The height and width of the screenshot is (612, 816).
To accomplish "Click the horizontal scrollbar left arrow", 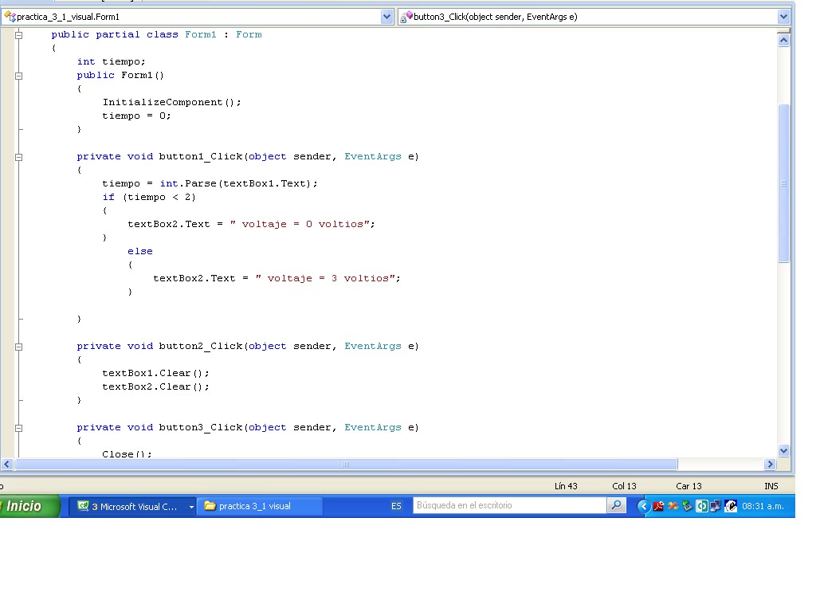I will 6,465.
